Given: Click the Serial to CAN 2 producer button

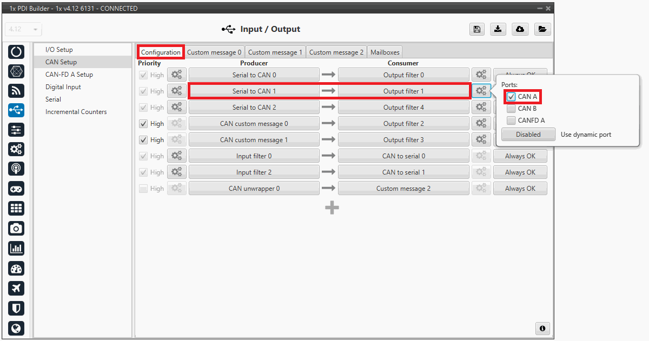Looking at the screenshot, I should (x=254, y=108).
